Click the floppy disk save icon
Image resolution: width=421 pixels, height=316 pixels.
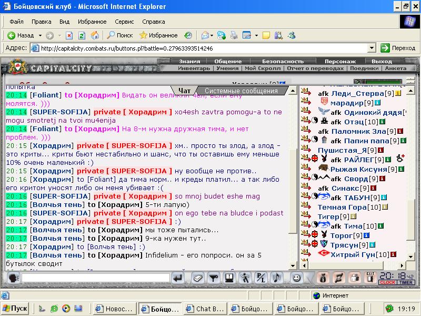click(x=229, y=278)
